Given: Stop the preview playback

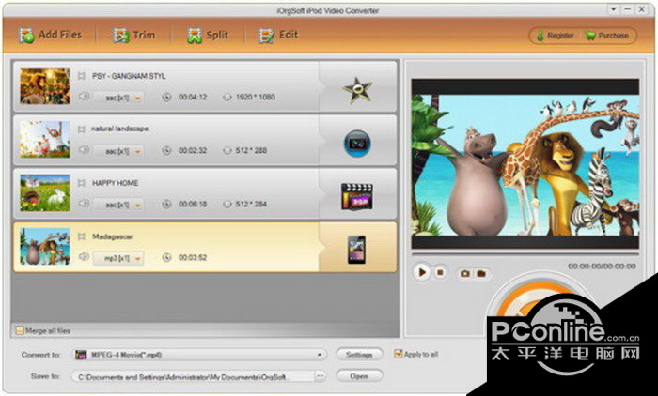Looking at the screenshot, I should click(x=440, y=273).
